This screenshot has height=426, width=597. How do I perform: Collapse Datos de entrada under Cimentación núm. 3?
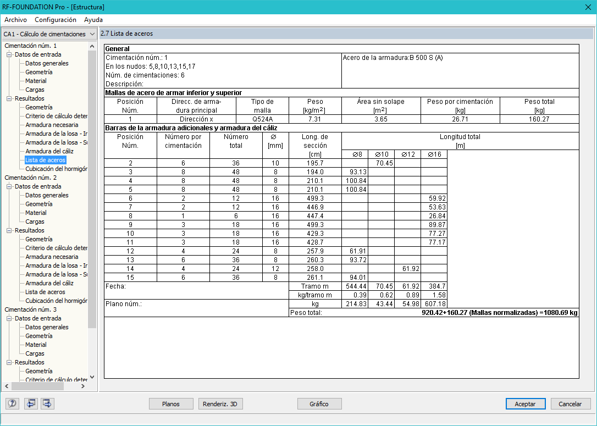pyautogui.click(x=9, y=318)
